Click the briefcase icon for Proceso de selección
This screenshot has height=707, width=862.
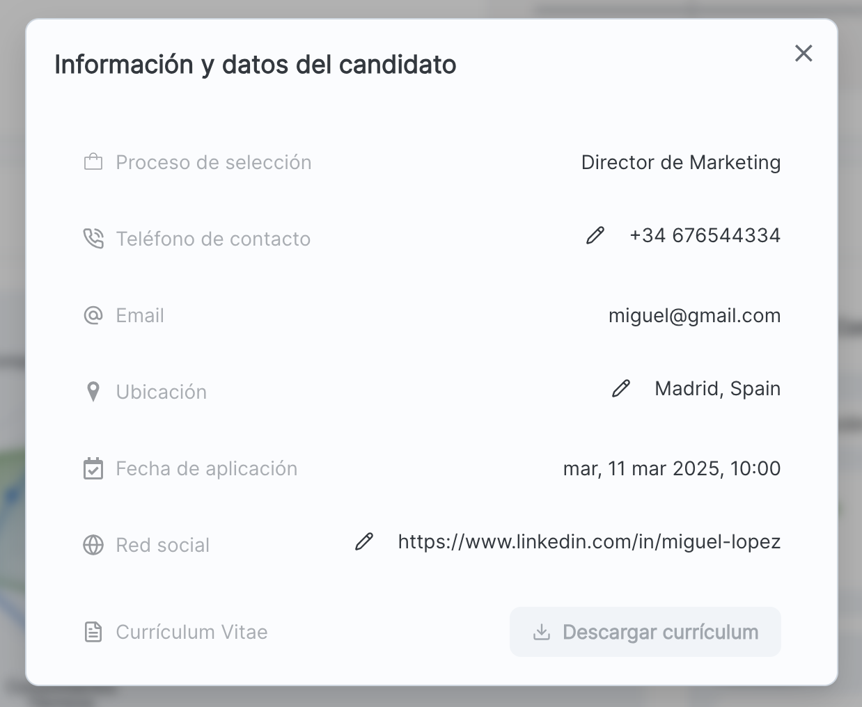coord(93,163)
